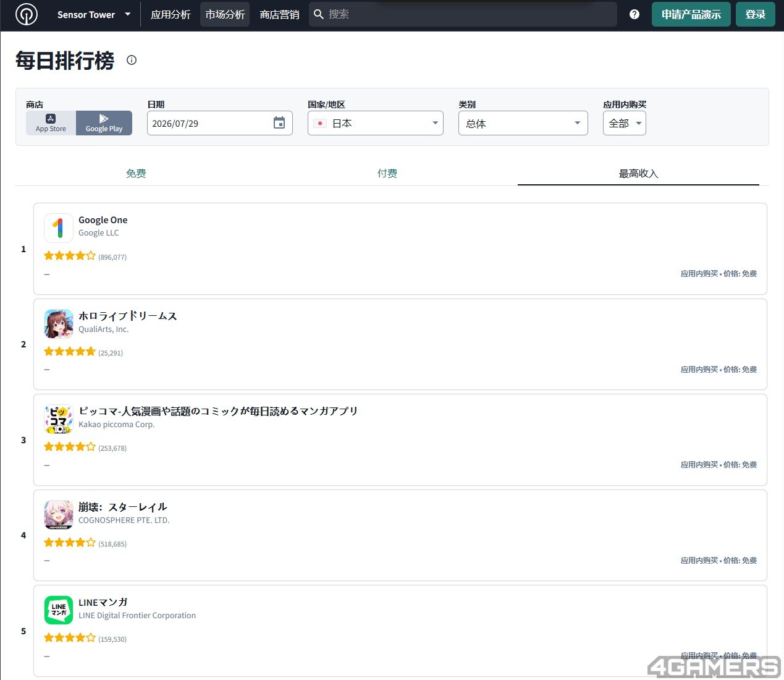Open the Sensor Tower product dropdown

coord(94,14)
